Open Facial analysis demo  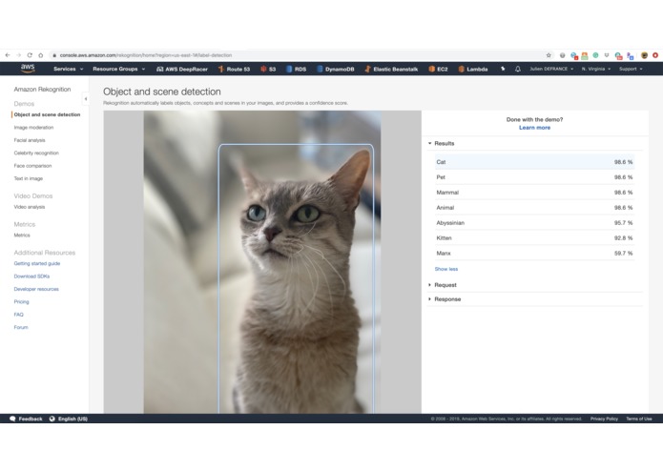click(x=30, y=140)
